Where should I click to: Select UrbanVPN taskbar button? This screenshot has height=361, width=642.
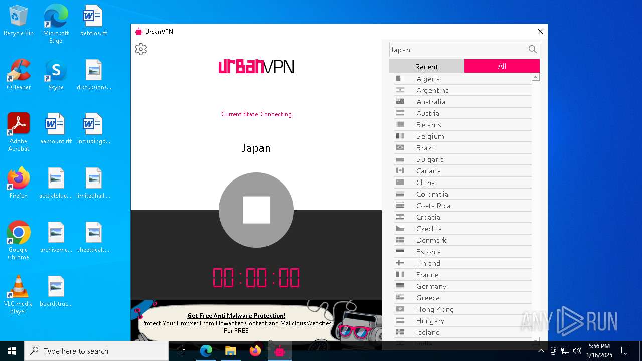(x=280, y=351)
